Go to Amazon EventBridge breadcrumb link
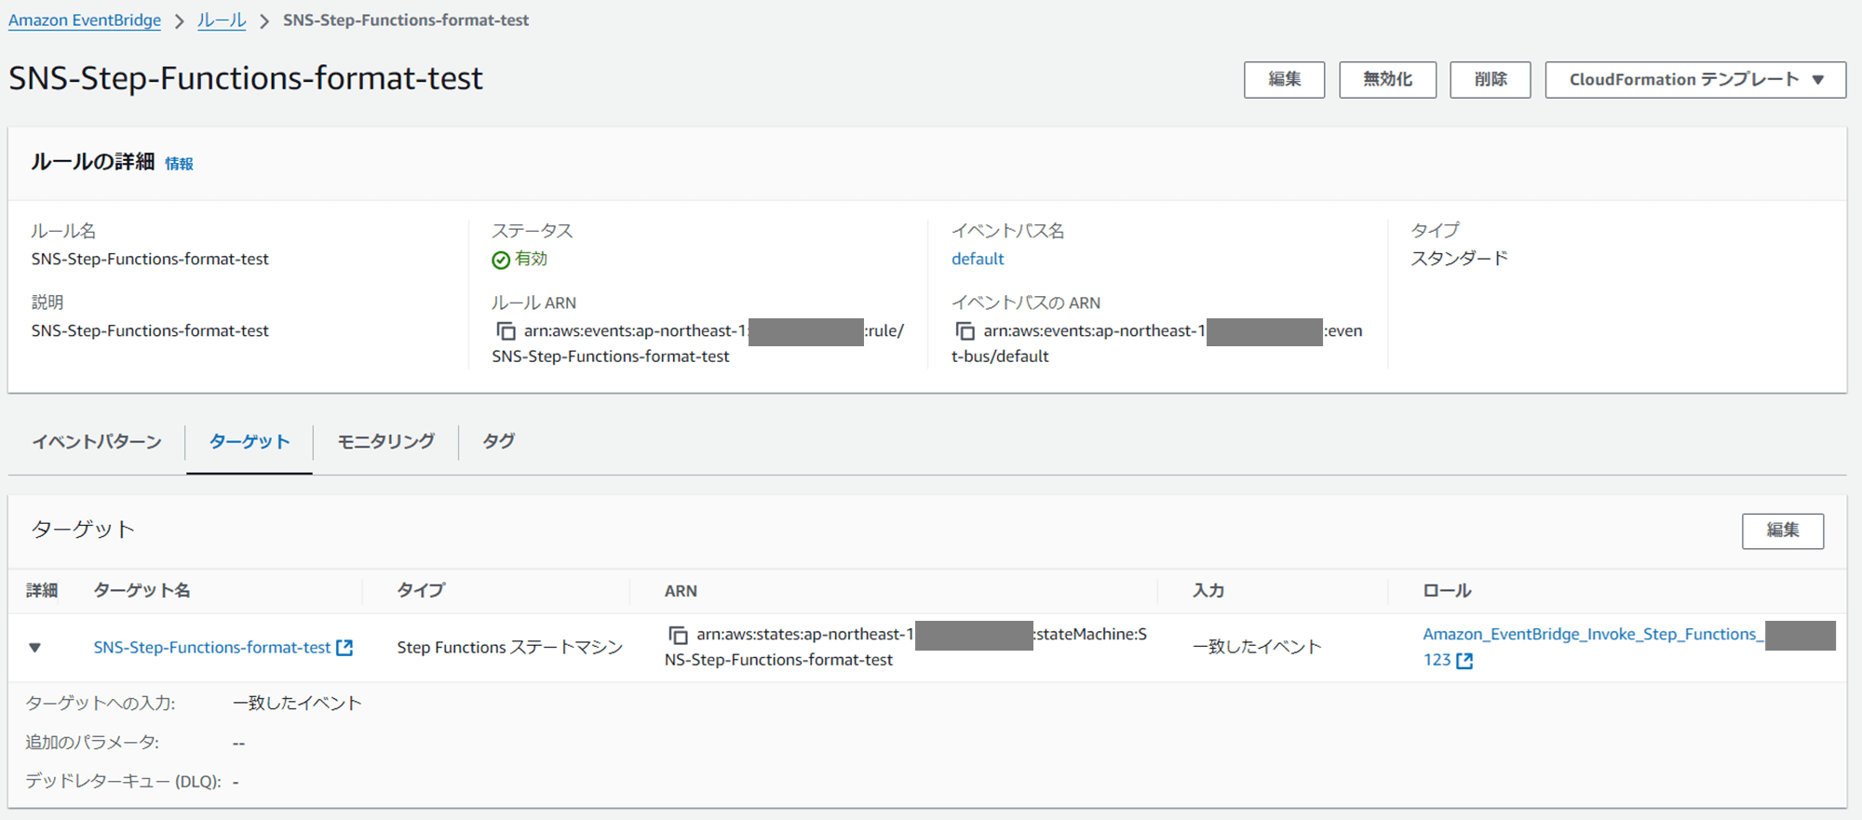 tap(85, 20)
